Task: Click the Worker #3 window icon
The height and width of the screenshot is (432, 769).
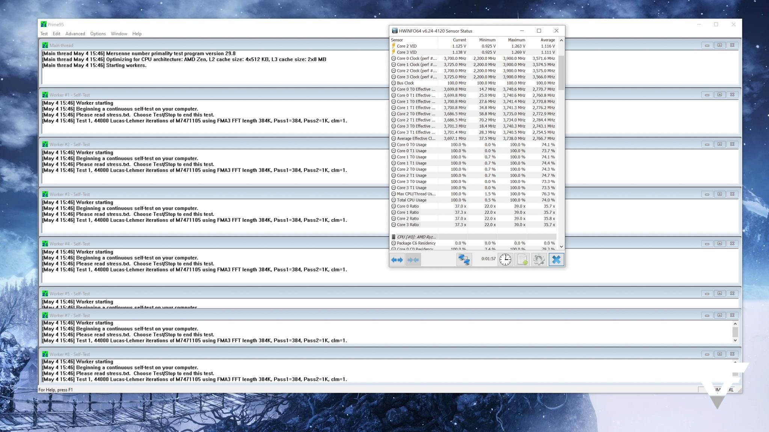Action: pos(45,194)
